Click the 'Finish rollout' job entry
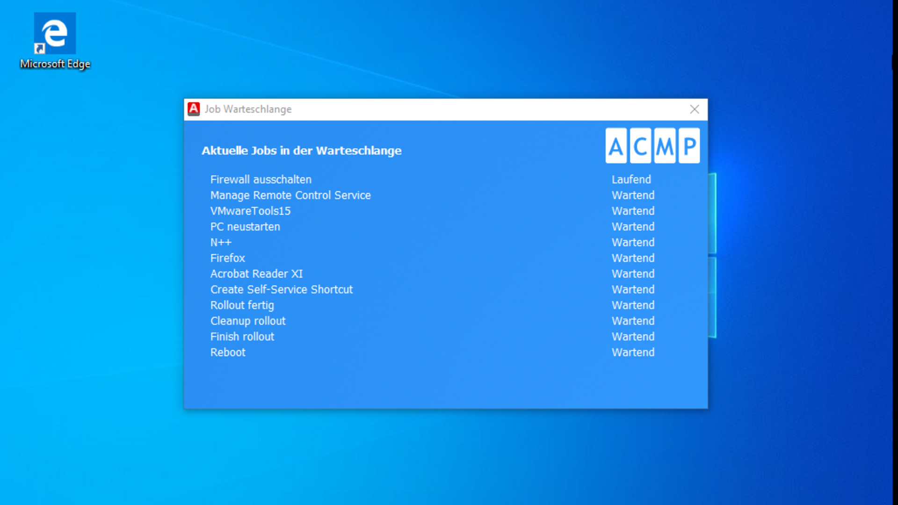Image resolution: width=898 pixels, height=505 pixels. (x=242, y=337)
